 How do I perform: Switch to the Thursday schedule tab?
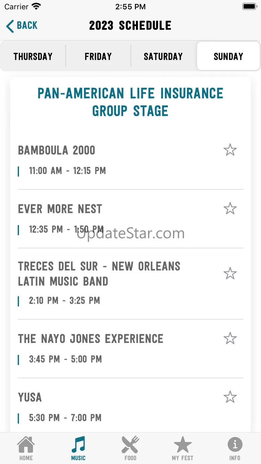click(x=33, y=56)
